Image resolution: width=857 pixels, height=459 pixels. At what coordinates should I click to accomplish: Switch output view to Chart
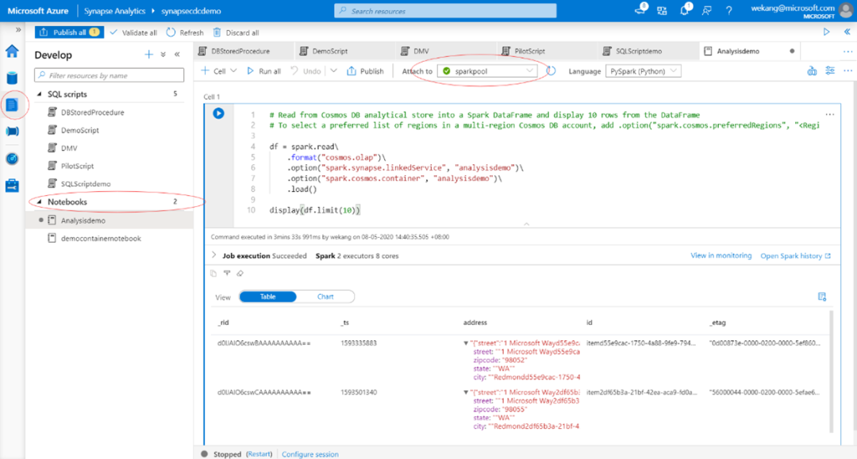pyautogui.click(x=325, y=296)
